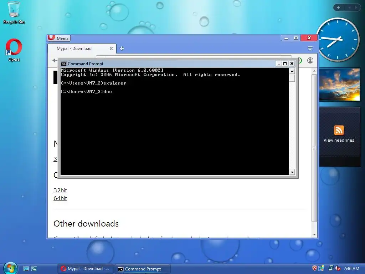Click the Windows Sidebar tray icon

(321, 268)
